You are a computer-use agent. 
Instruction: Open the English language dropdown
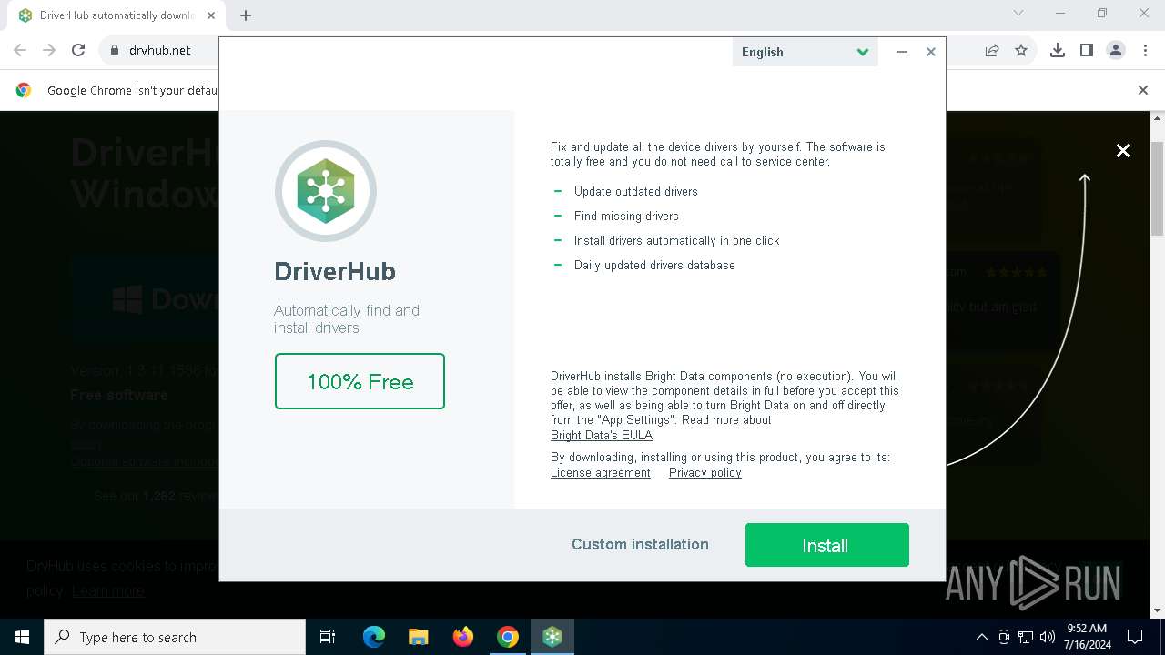tap(805, 52)
